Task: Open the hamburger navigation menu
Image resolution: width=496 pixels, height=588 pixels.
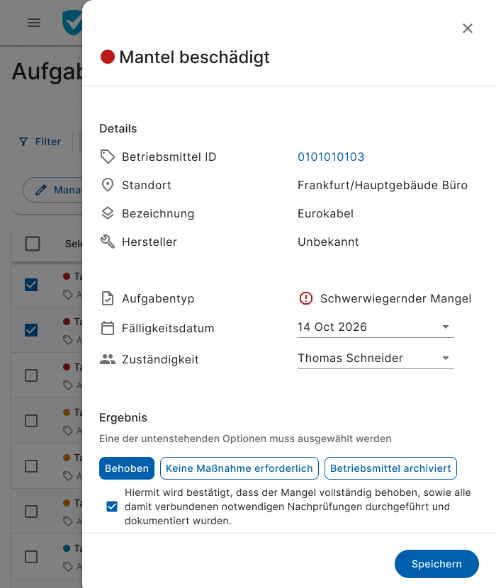Action: point(34,23)
